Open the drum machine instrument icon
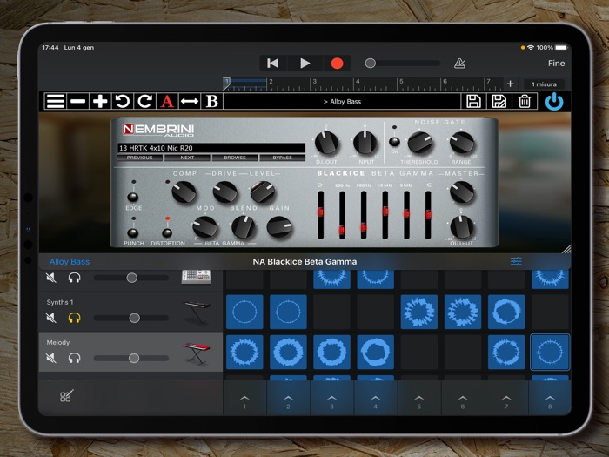This screenshot has width=609, height=457. coord(196,277)
